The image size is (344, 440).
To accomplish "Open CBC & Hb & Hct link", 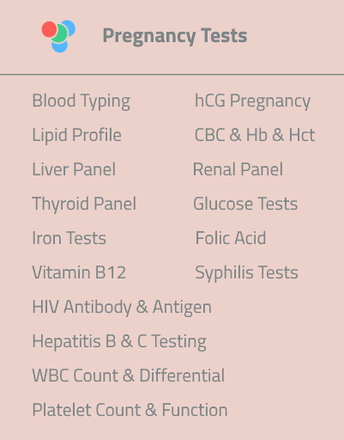I will pyautogui.click(x=255, y=135).
